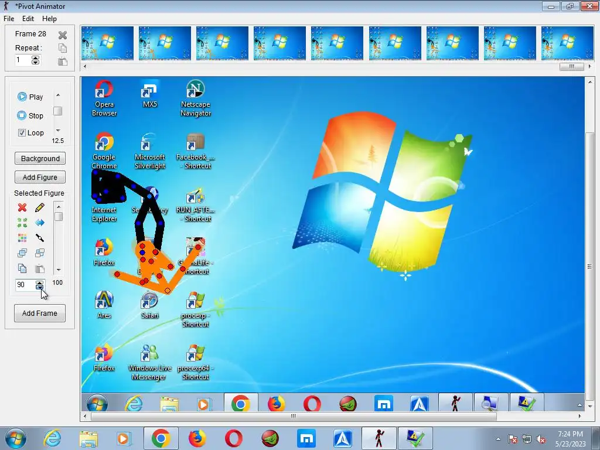This screenshot has width=600, height=450.
Task: Switch to Ares in the Windows taskbar
Action: (x=343, y=438)
